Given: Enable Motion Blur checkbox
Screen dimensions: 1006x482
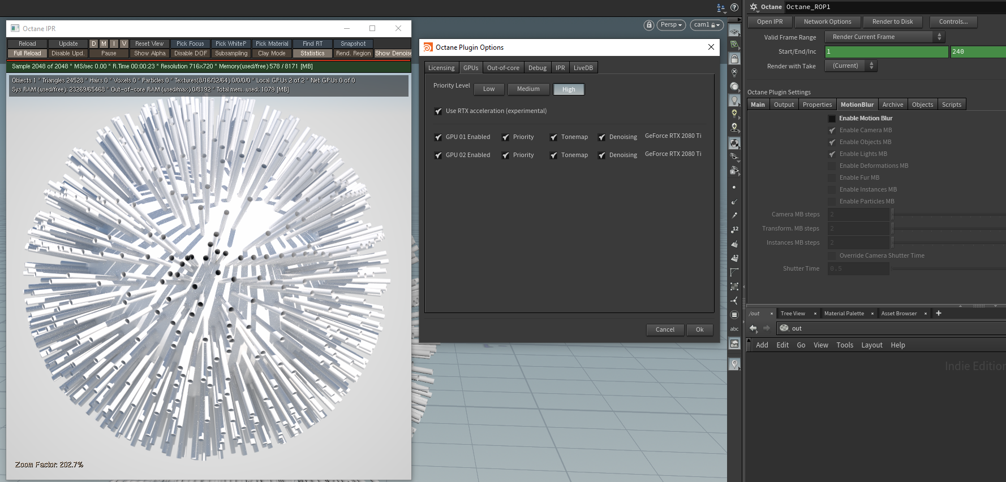Looking at the screenshot, I should point(832,119).
